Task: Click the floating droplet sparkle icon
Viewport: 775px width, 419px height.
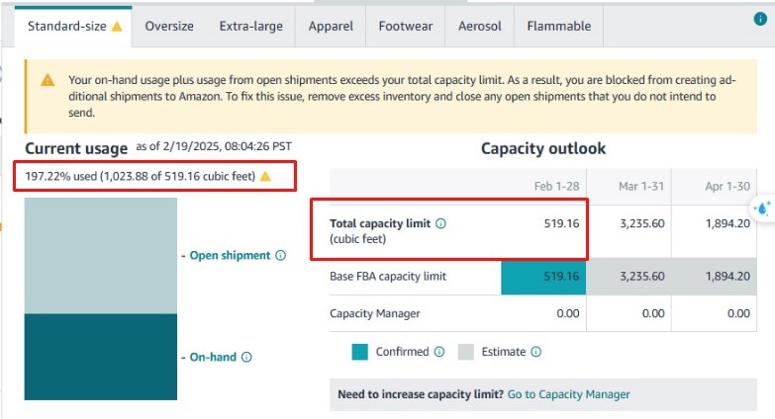Action: click(x=763, y=208)
